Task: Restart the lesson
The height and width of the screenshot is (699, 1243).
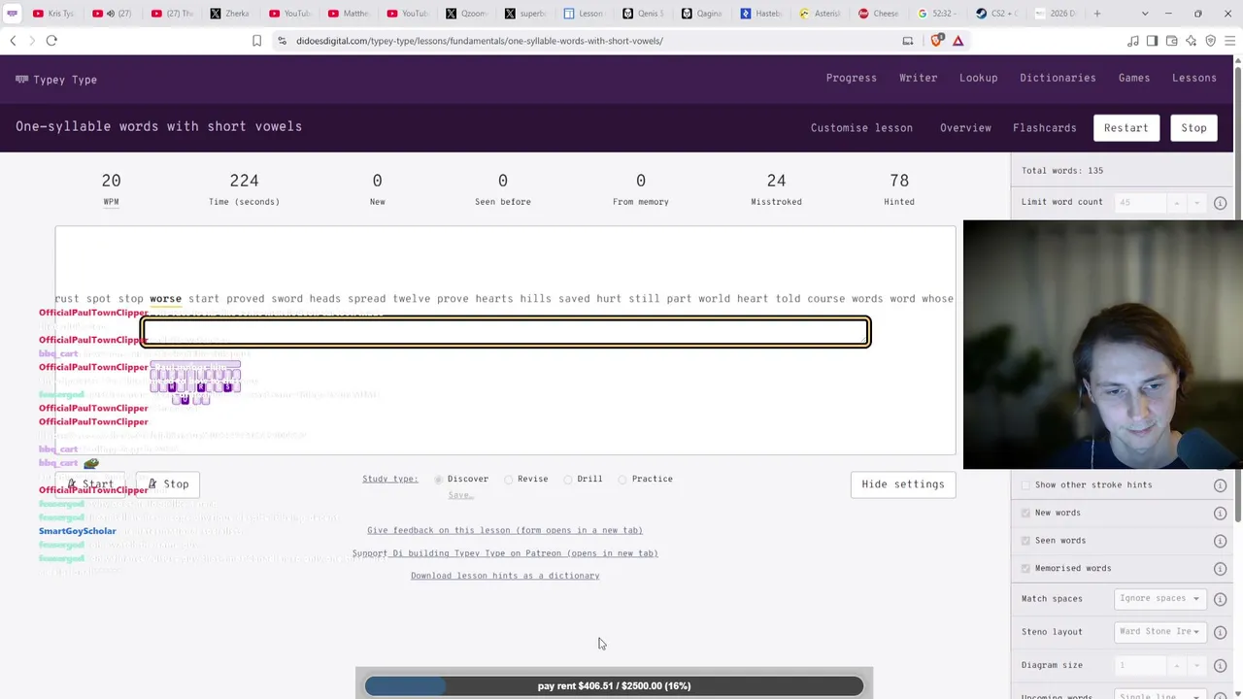Action: [1126, 128]
